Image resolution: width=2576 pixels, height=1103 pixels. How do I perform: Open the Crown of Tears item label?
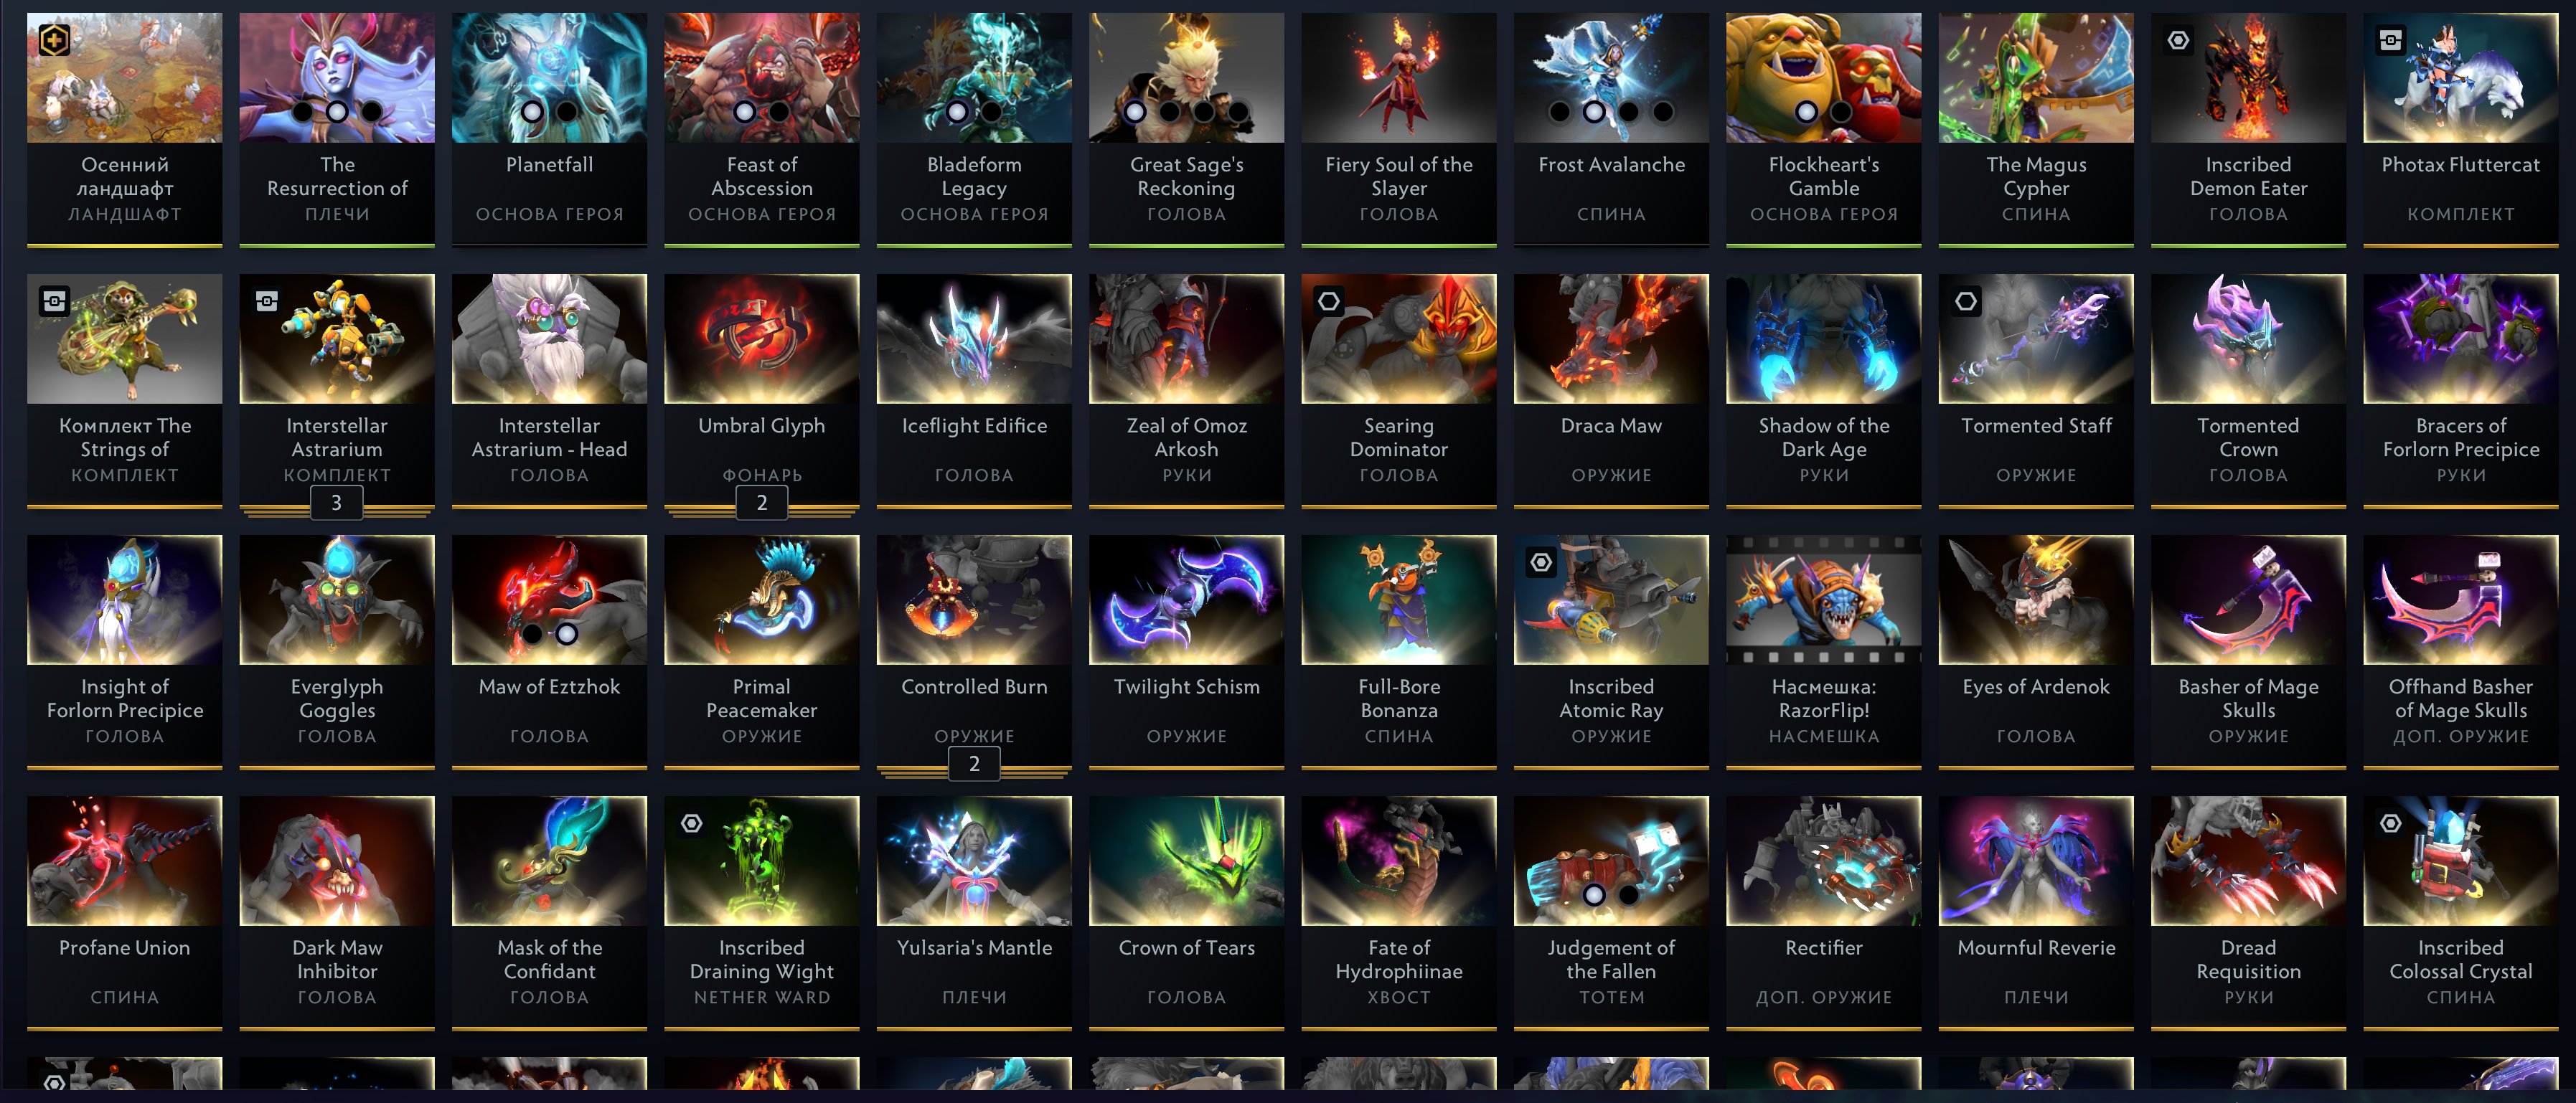tap(1186, 948)
